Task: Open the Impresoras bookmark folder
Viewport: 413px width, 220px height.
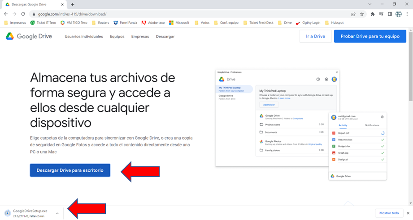Action: tap(15, 23)
